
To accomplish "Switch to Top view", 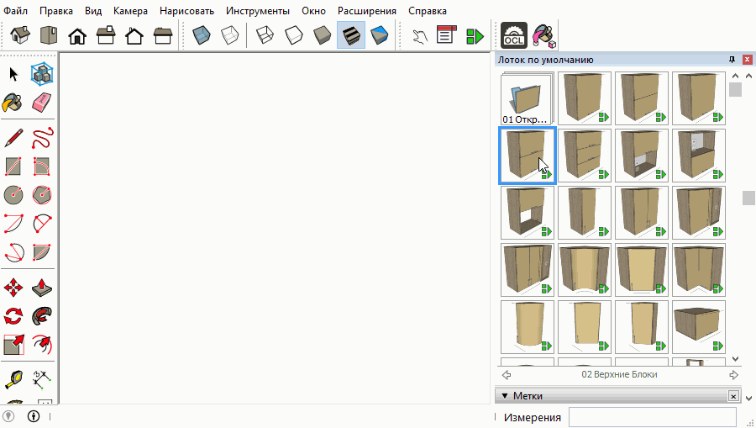I will pyautogui.click(x=49, y=35).
